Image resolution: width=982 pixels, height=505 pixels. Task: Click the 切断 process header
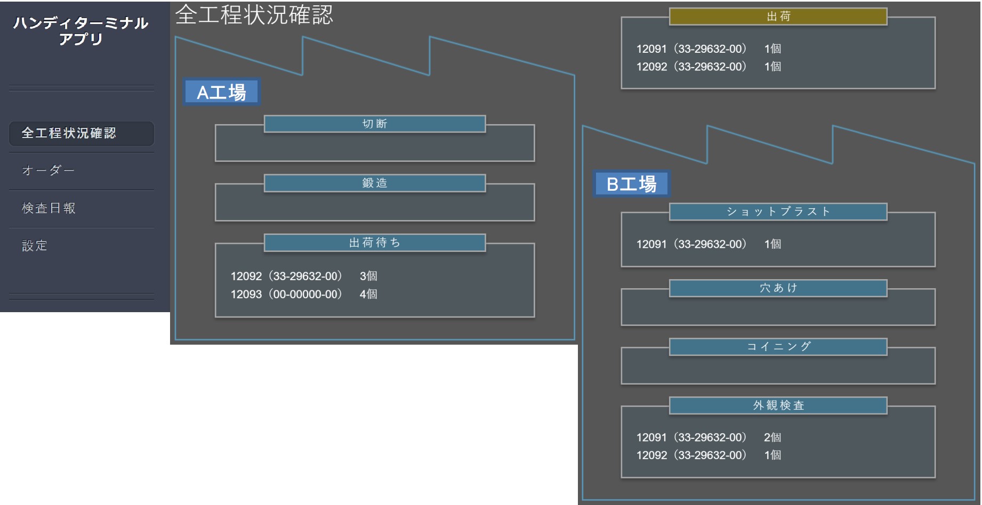point(375,124)
